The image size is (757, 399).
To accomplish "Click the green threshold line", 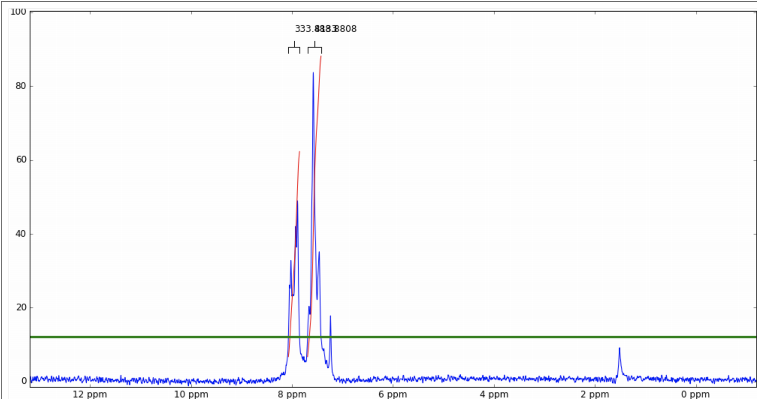I will (505, 336).
